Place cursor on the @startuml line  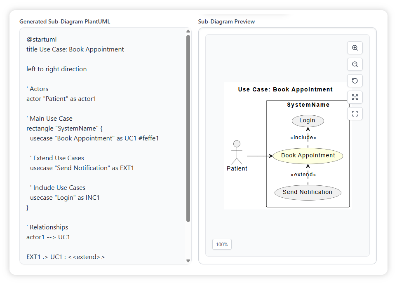click(42, 40)
